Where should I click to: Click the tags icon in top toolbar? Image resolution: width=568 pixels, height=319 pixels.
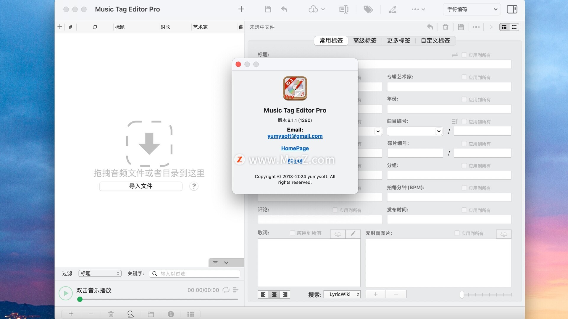[x=368, y=9]
